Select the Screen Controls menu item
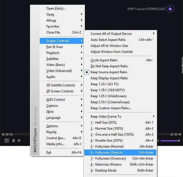The height and width of the screenshot is (177, 183). 62,41
